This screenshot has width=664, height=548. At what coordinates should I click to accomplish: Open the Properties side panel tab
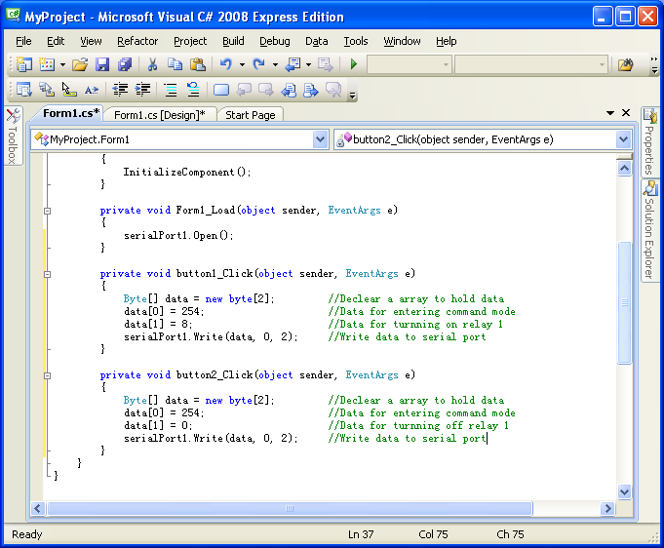649,142
